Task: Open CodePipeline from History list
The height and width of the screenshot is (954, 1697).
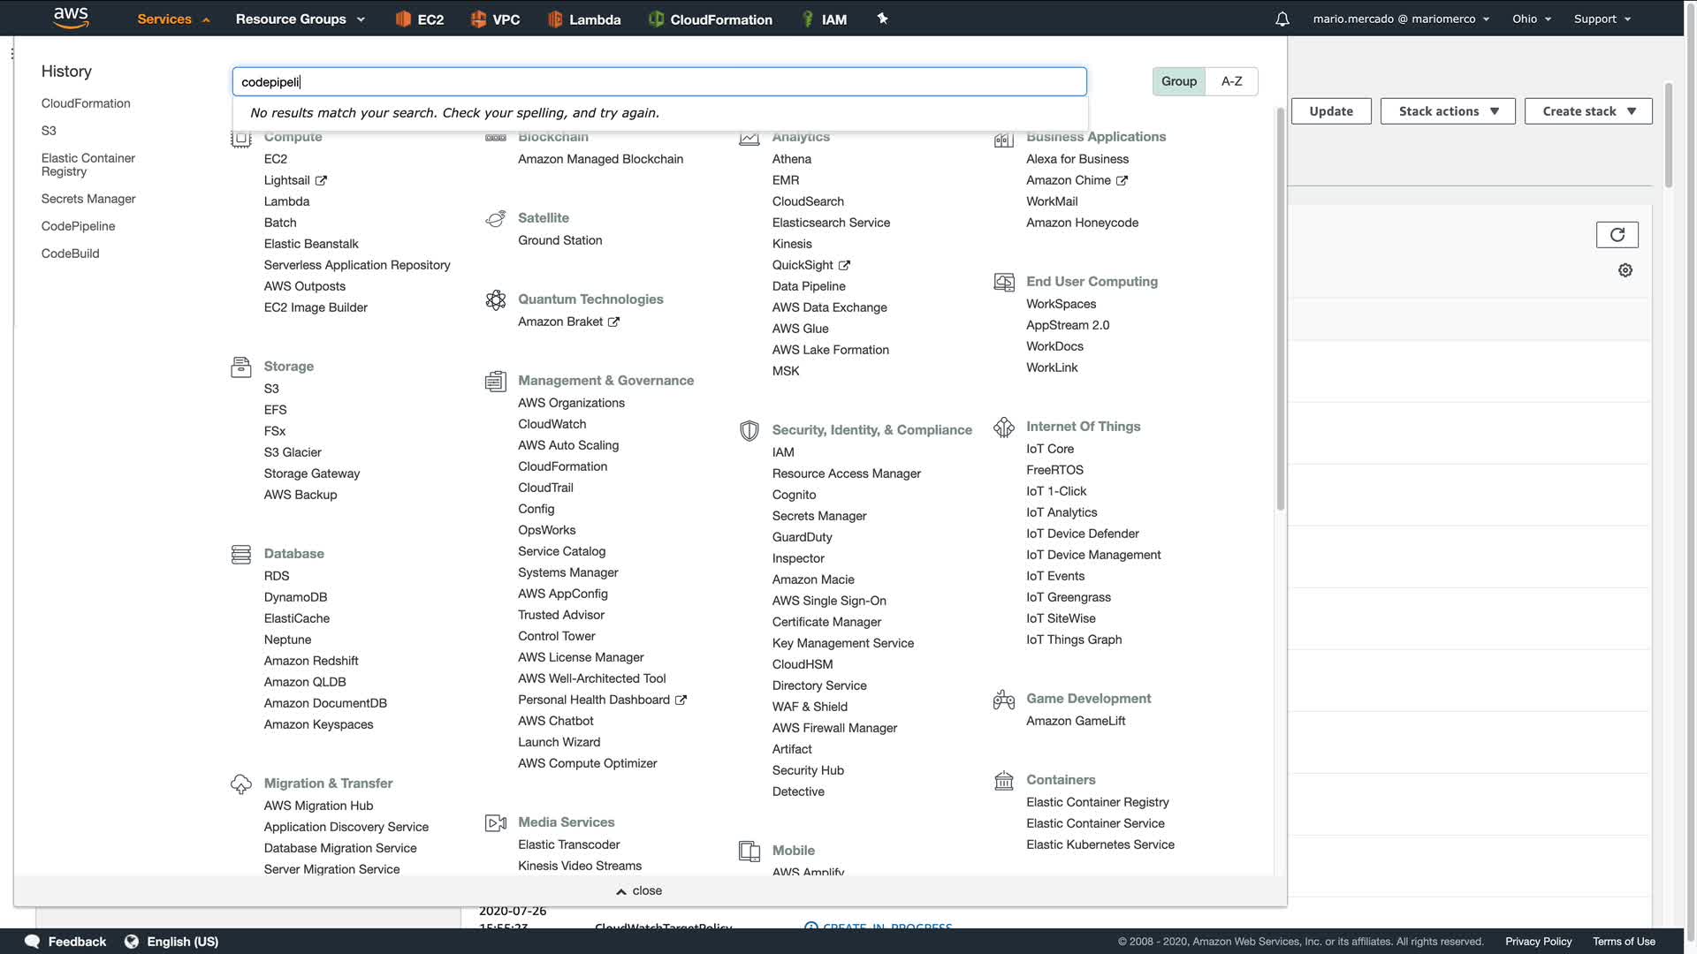Action: point(78,226)
